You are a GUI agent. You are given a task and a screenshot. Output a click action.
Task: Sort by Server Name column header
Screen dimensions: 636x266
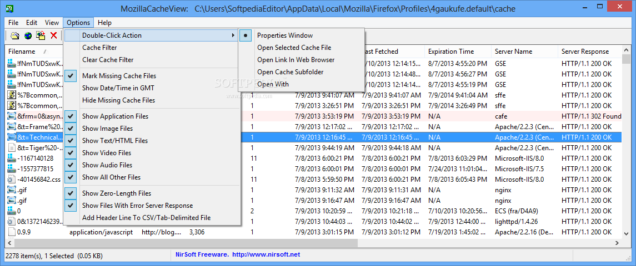tap(525, 52)
